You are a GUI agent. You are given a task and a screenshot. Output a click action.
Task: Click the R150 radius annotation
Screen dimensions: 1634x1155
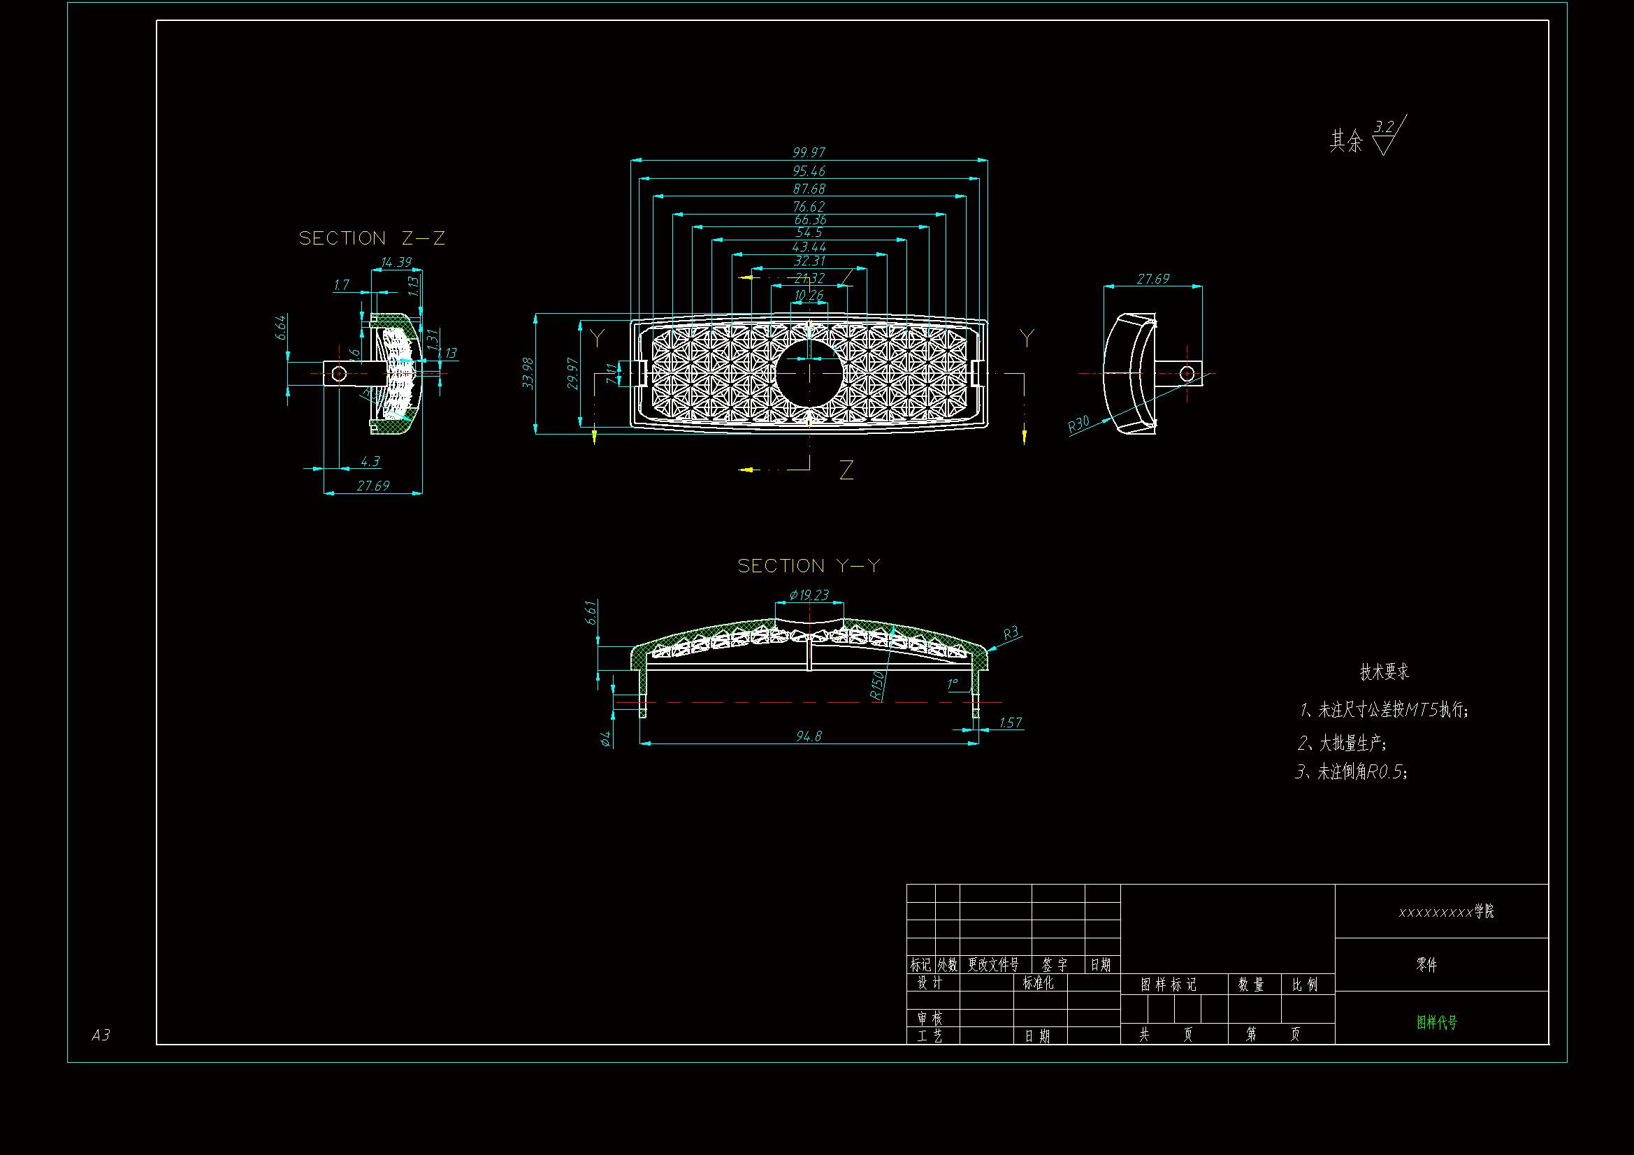point(877,685)
